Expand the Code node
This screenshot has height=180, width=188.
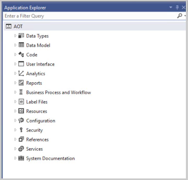click(15, 55)
